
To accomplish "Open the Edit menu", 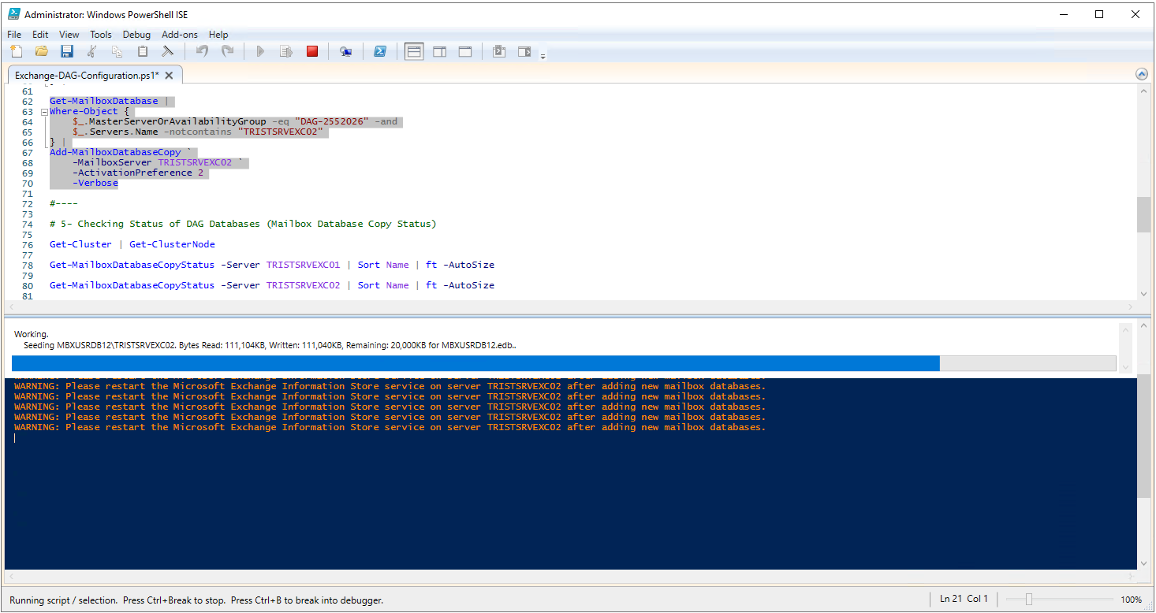I will point(40,35).
